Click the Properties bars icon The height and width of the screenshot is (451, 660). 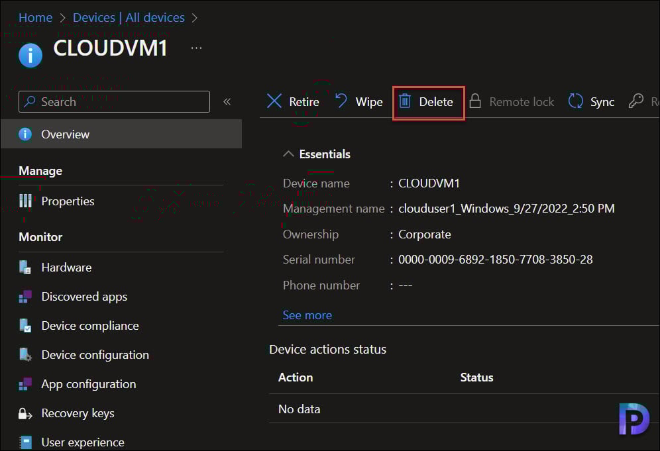click(x=25, y=201)
